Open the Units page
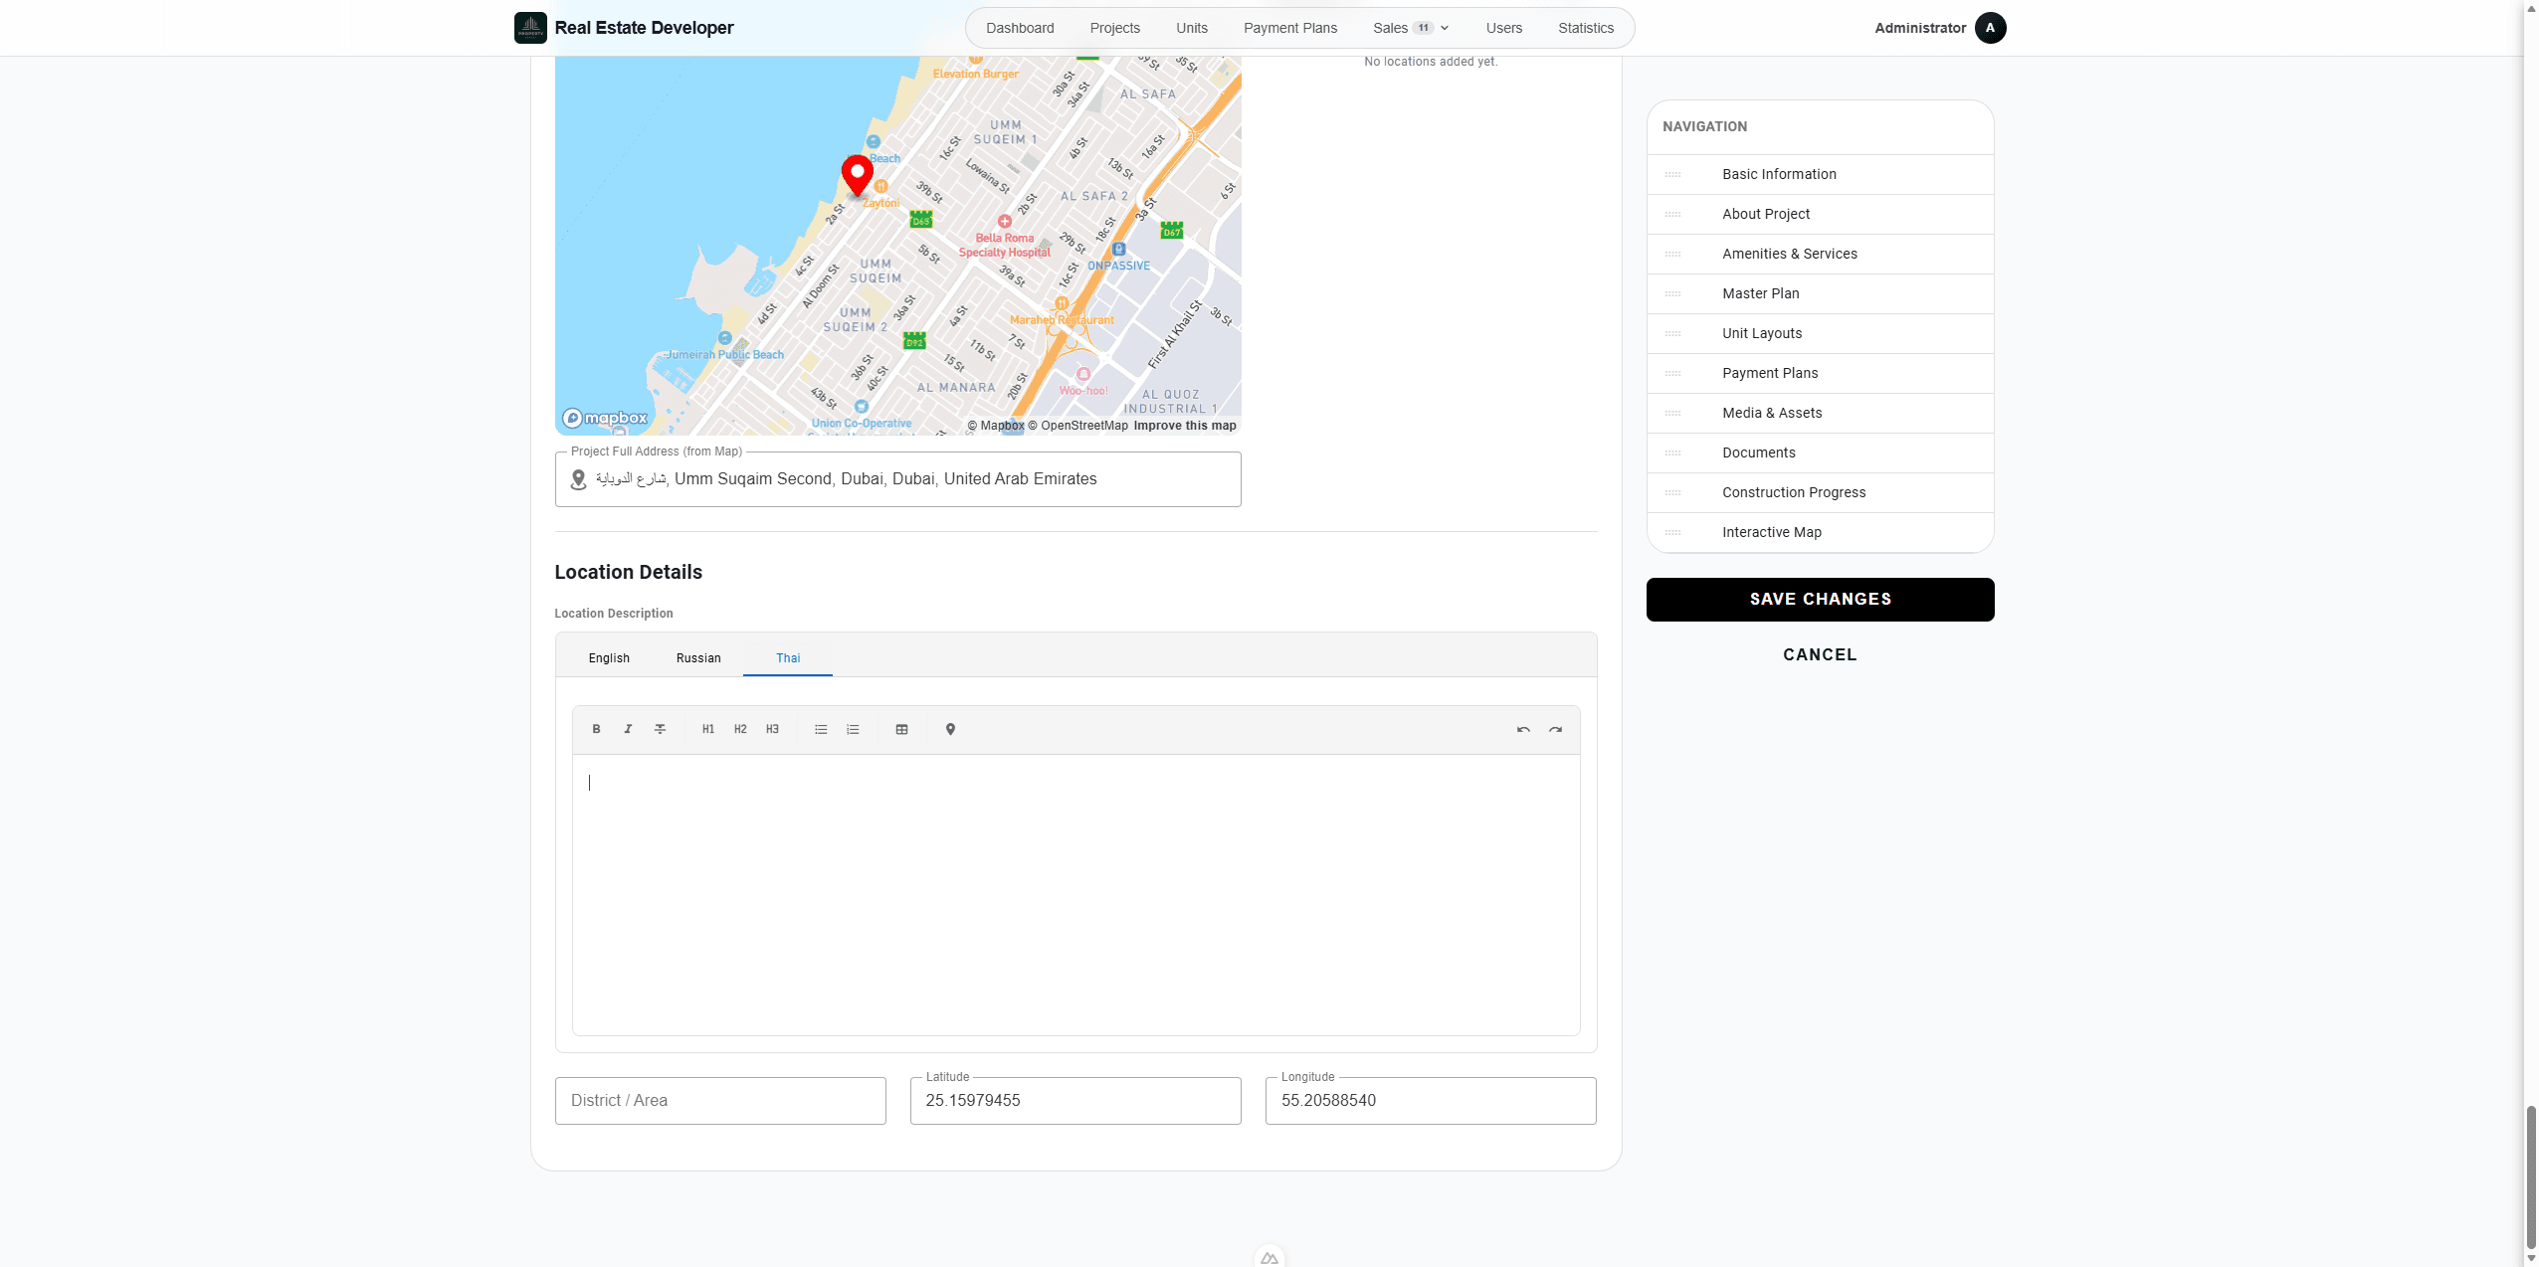This screenshot has height=1267, width=2539. point(1192,28)
